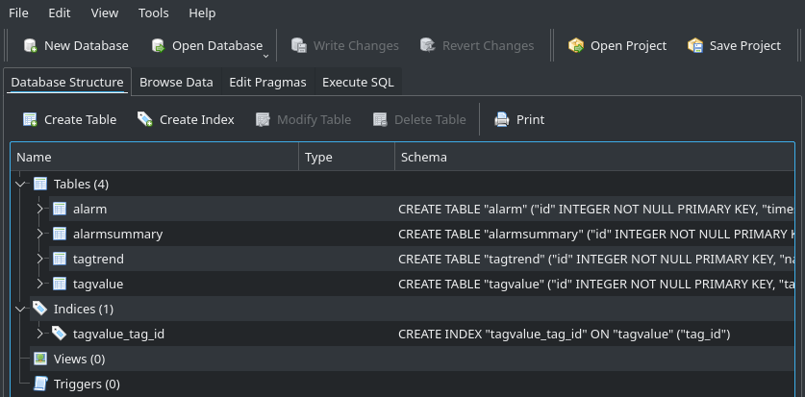Click the Indices (1) tag icon
Image resolution: width=805 pixels, height=397 pixels.
(40, 309)
